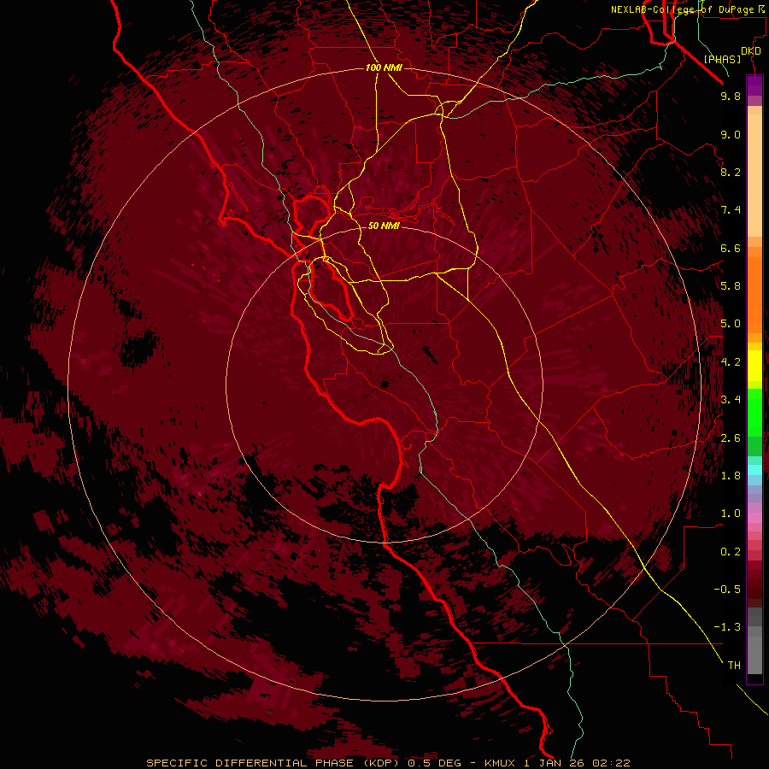Pick the cyan color band on the scale

click(x=754, y=470)
